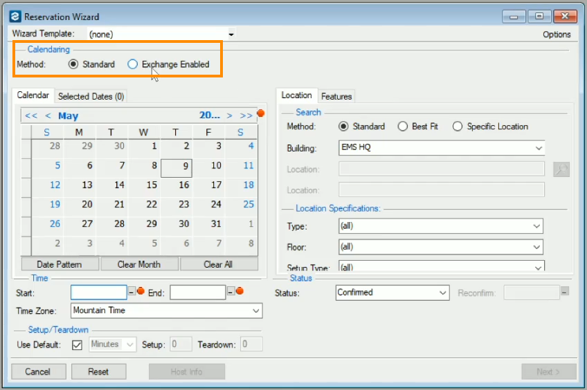Image resolution: width=587 pixels, height=390 pixels.
Task: Open the Status dropdown
Action: click(x=443, y=293)
